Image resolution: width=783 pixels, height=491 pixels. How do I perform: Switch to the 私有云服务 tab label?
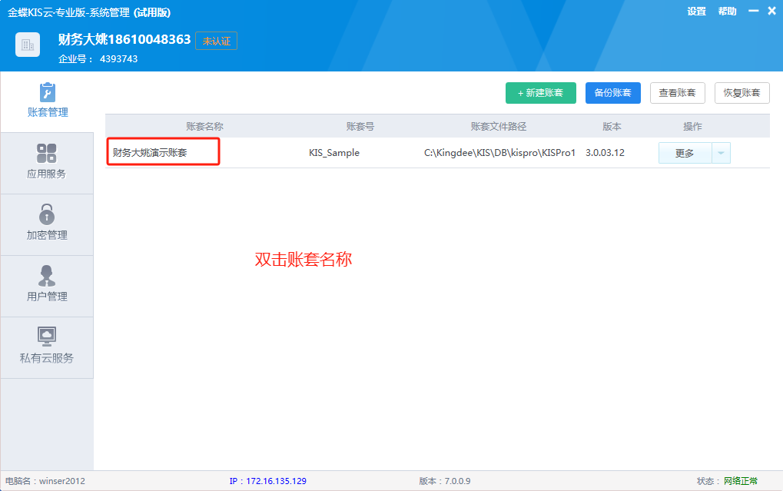(x=46, y=358)
